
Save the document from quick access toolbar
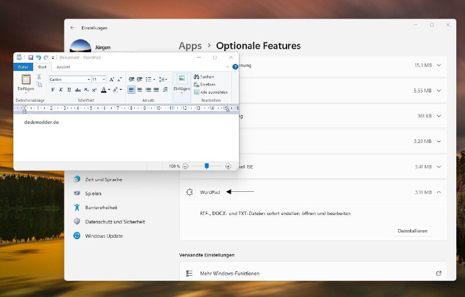point(31,58)
